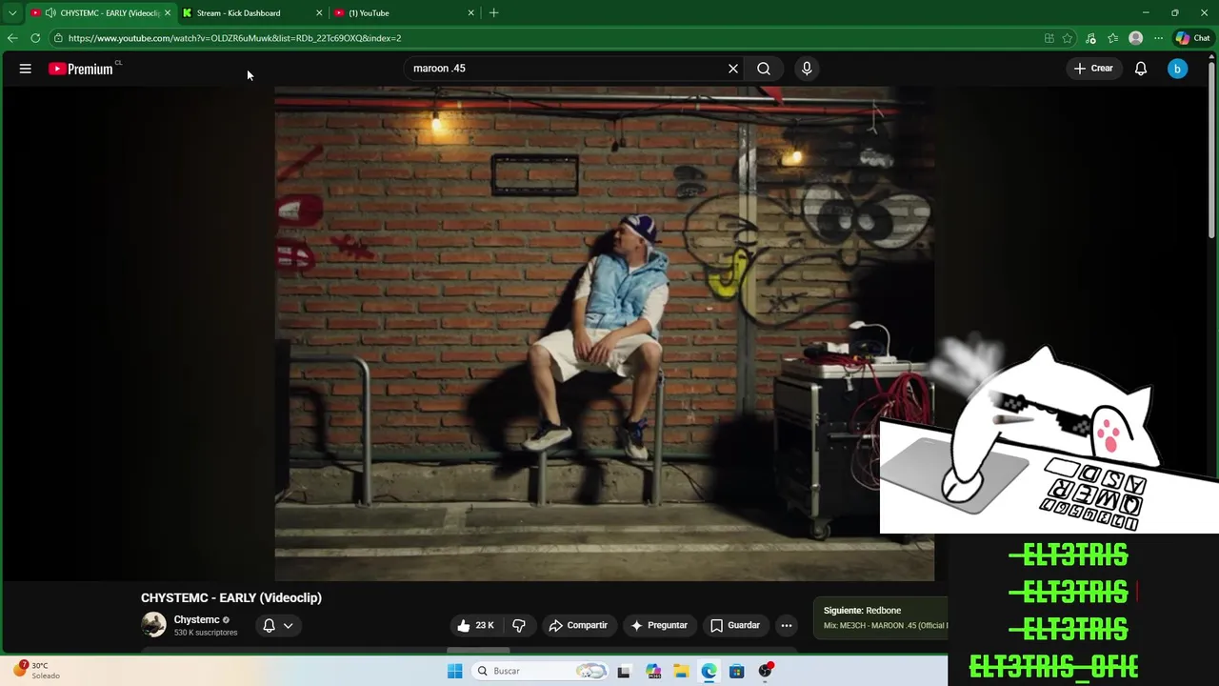The height and width of the screenshot is (686, 1219).
Task: Open the Edge apps icon in address bar
Action: pos(1049,38)
